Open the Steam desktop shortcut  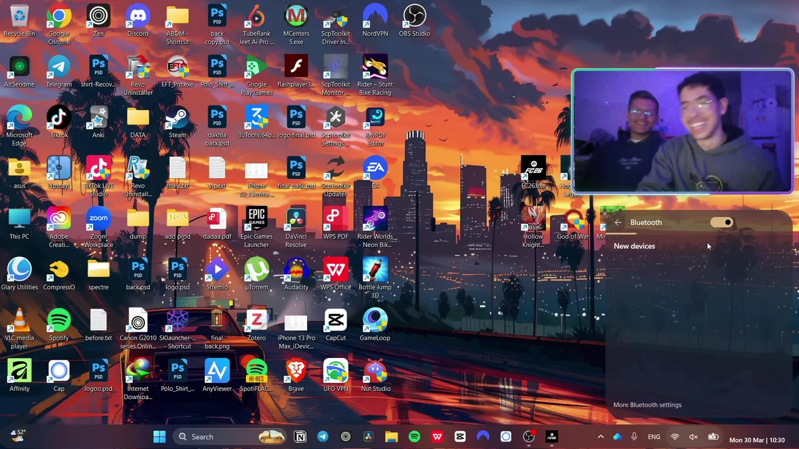177,122
